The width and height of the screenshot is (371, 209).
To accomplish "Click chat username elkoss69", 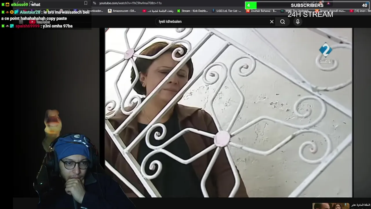I will pyautogui.click(x=19, y=4).
